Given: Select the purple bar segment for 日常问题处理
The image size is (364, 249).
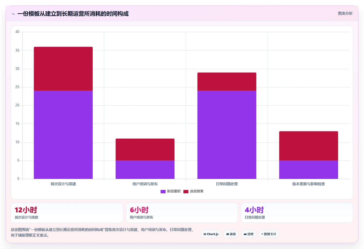Looking at the screenshot, I should click(227, 135).
